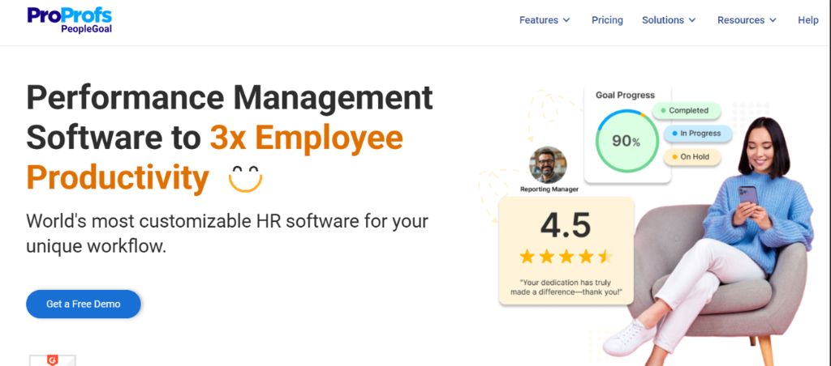Open the Solutions dropdown menu
The width and height of the screenshot is (831, 366).
669,20
